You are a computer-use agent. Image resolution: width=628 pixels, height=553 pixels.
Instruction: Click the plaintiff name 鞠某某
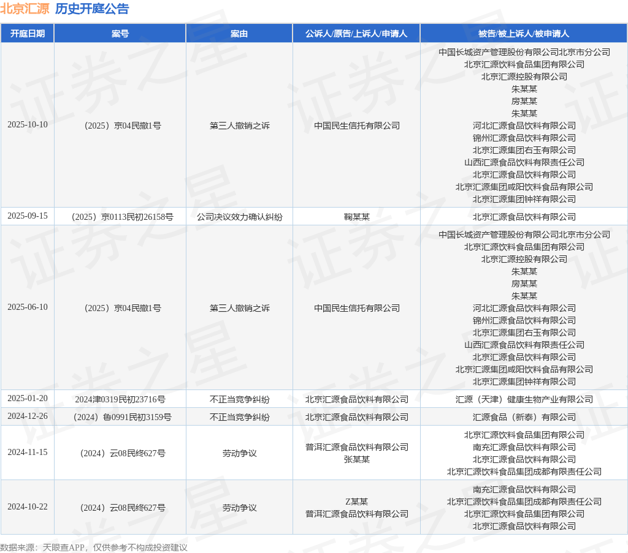[x=357, y=217]
